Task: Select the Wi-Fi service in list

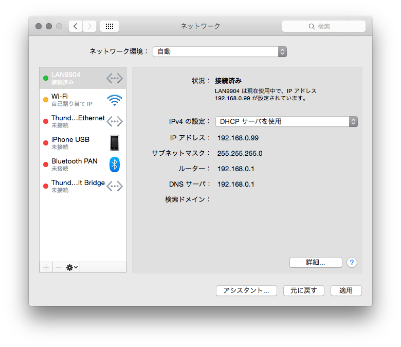Action: [x=83, y=100]
